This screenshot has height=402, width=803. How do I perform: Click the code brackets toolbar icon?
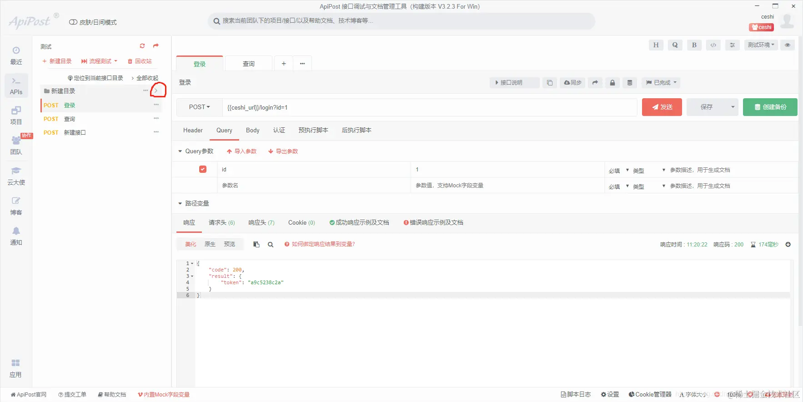pos(713,45)
